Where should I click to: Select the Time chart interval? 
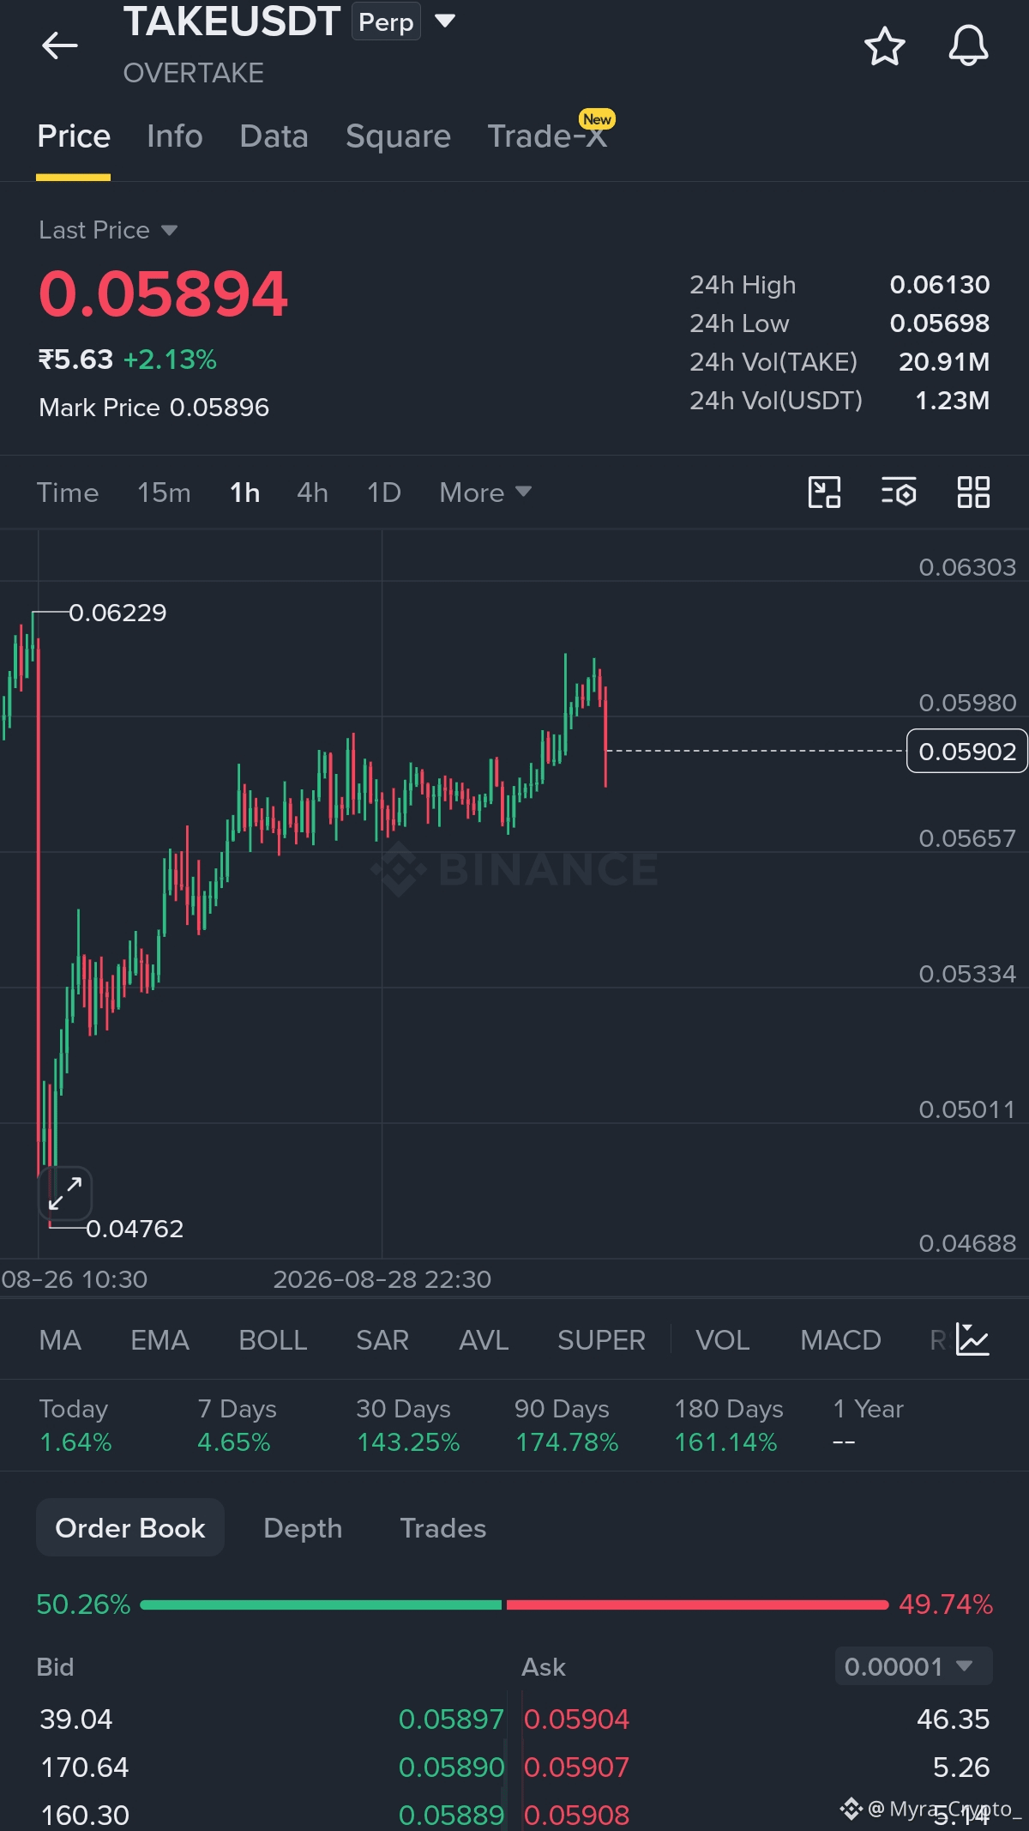coord(68,492)
